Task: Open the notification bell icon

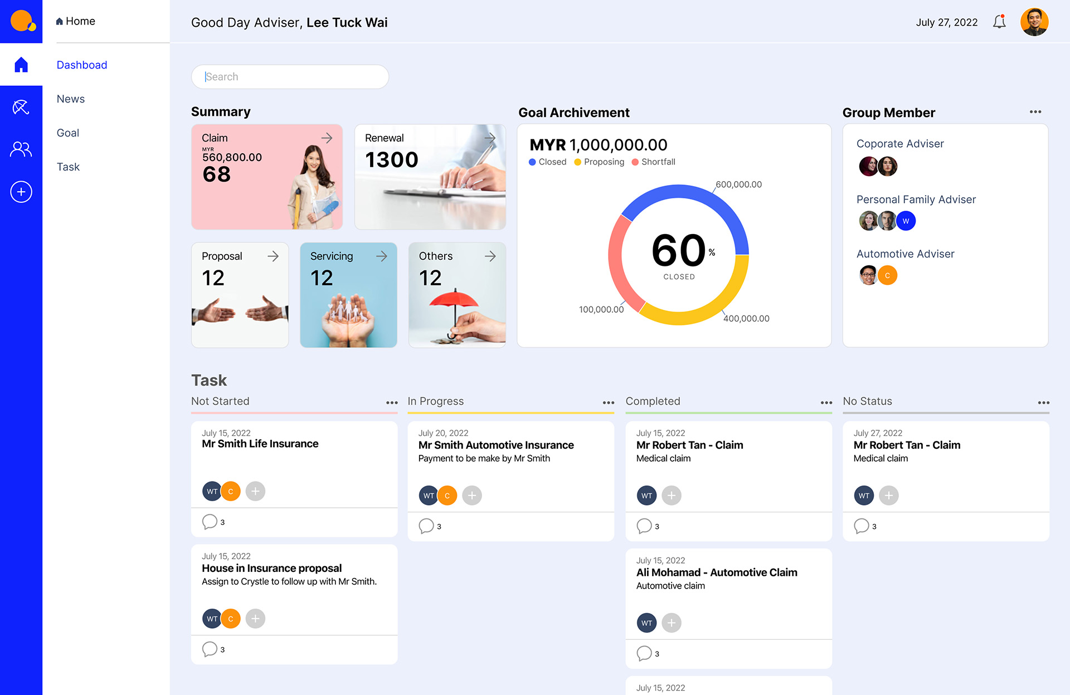Action: (999, 22)
